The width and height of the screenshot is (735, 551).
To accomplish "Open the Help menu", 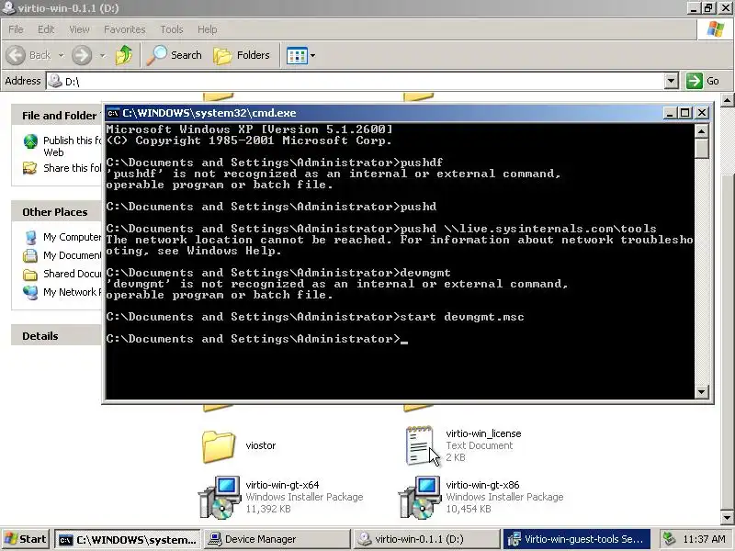I will (x=208, y=29).
